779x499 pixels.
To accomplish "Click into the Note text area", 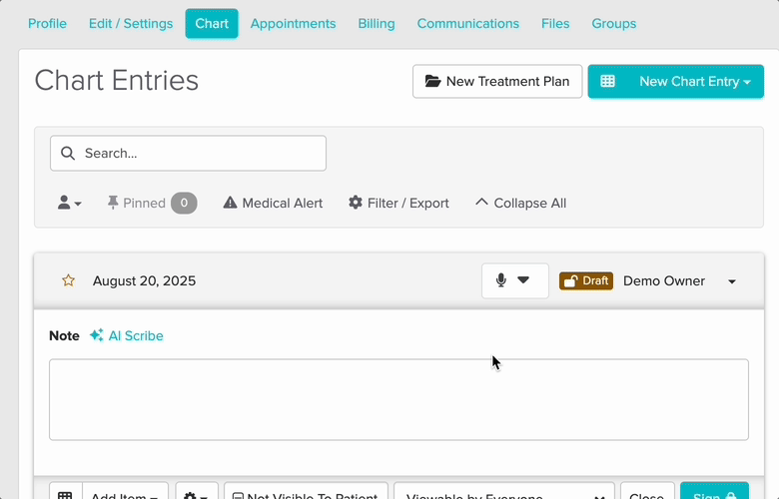I will [x=398, y=399].
